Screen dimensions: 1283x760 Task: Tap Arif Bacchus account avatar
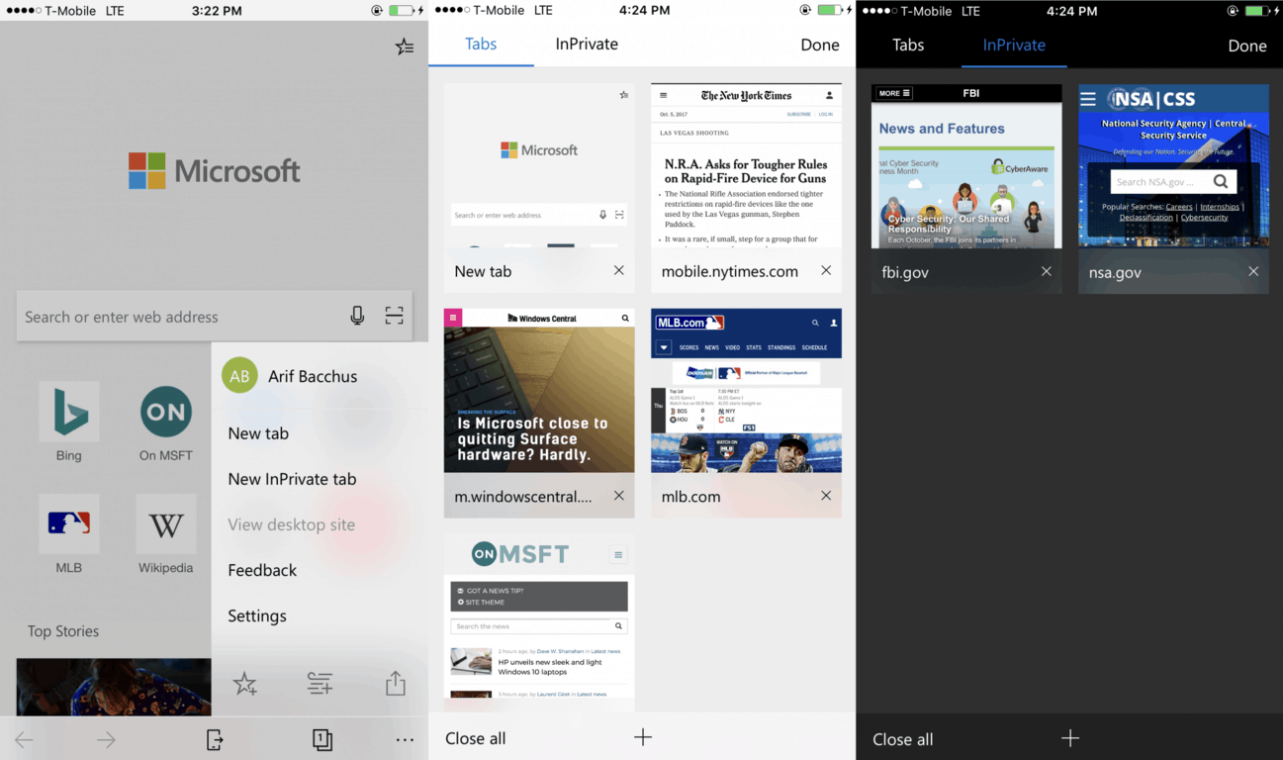[239, 376]
